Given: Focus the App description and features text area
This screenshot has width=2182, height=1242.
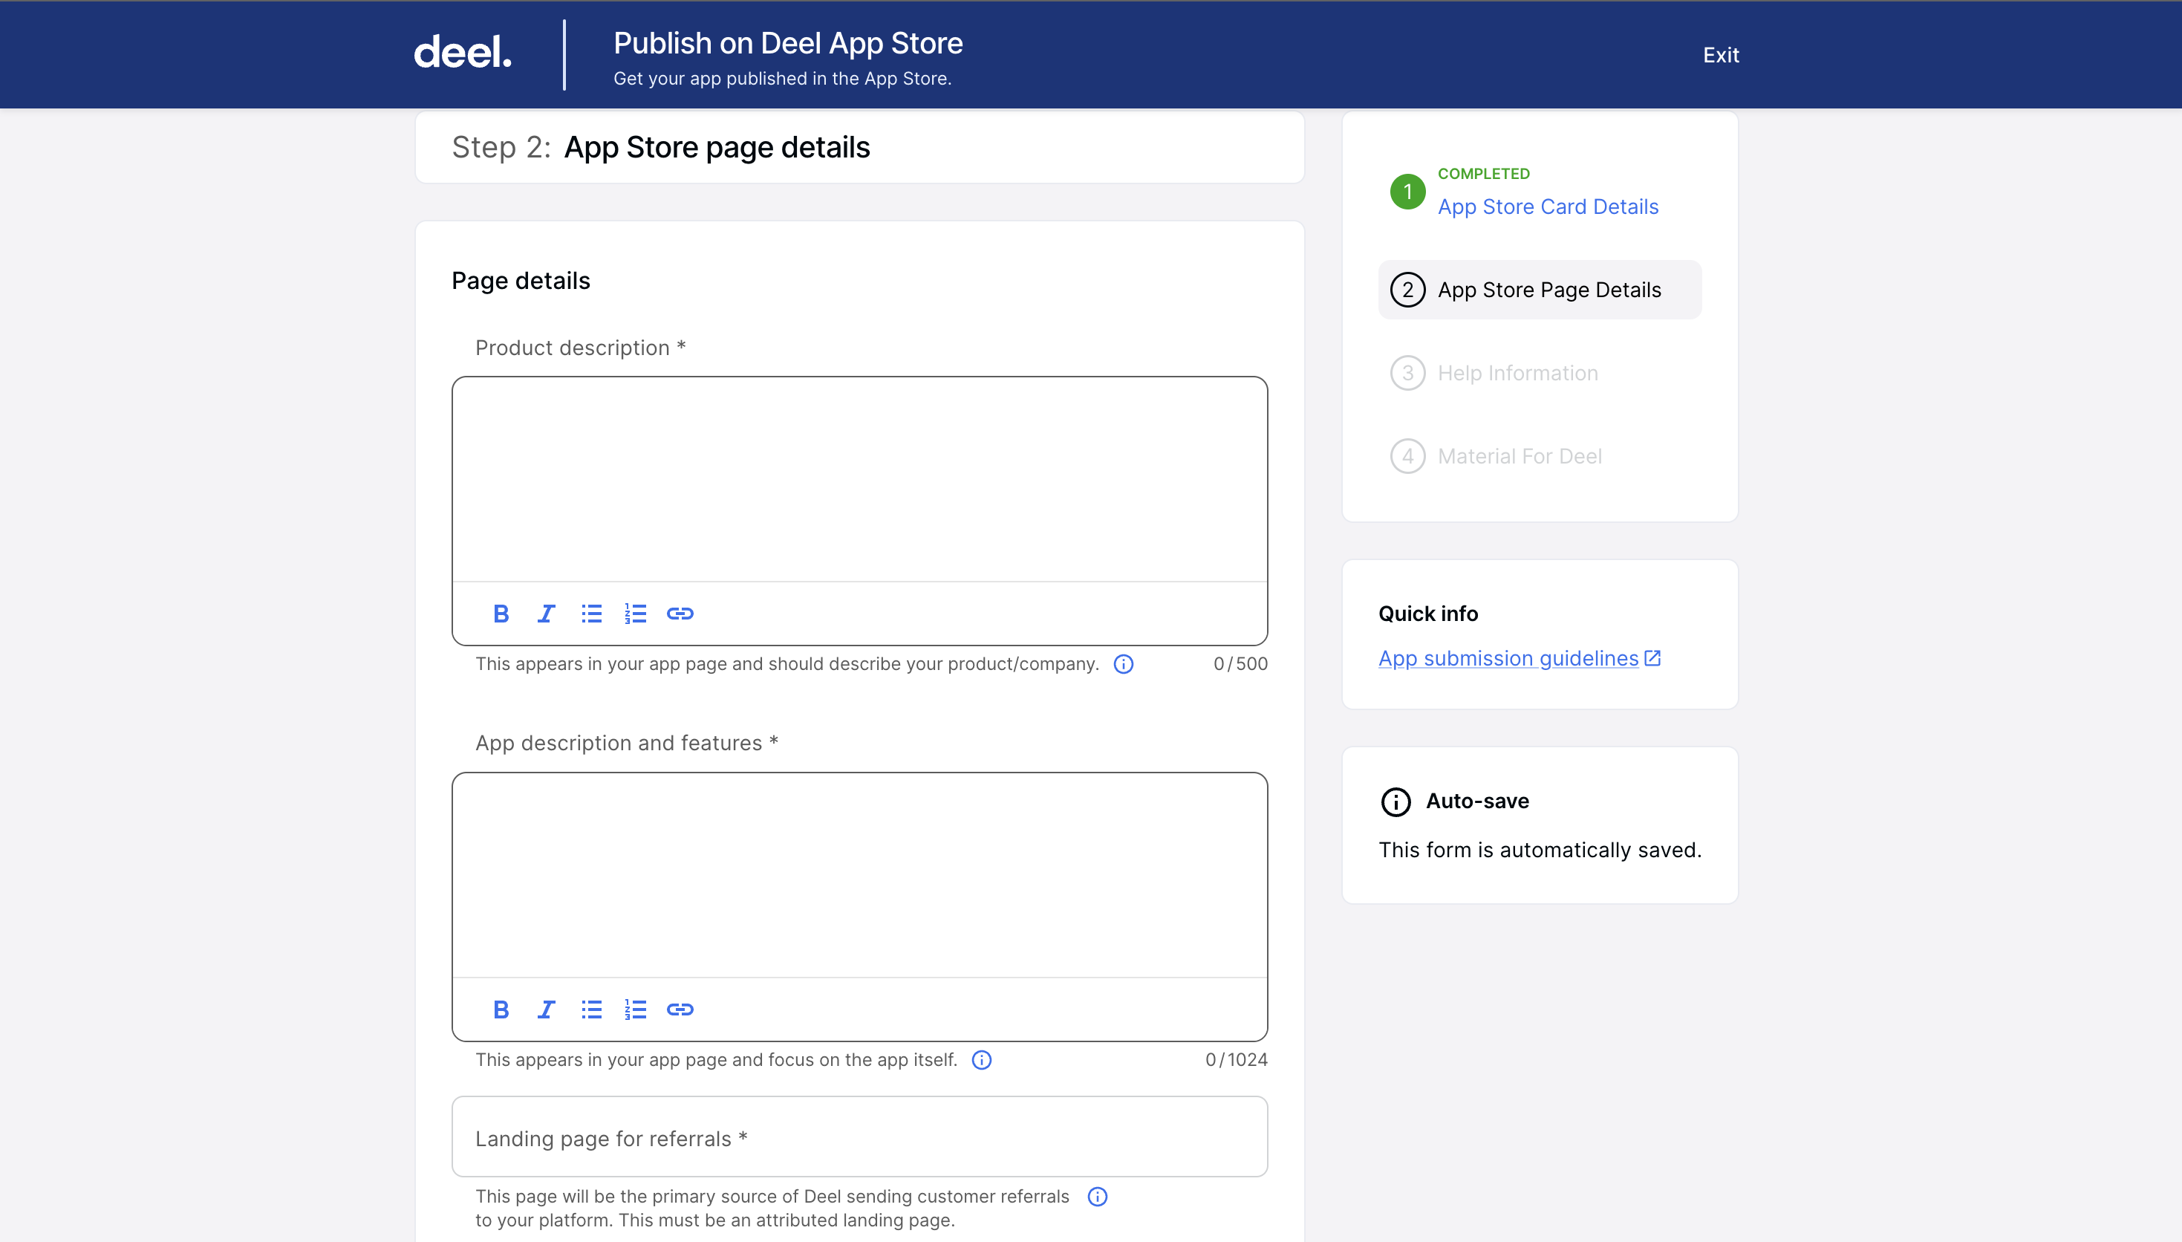Looking at the screenshot, I should click(859, 874).
